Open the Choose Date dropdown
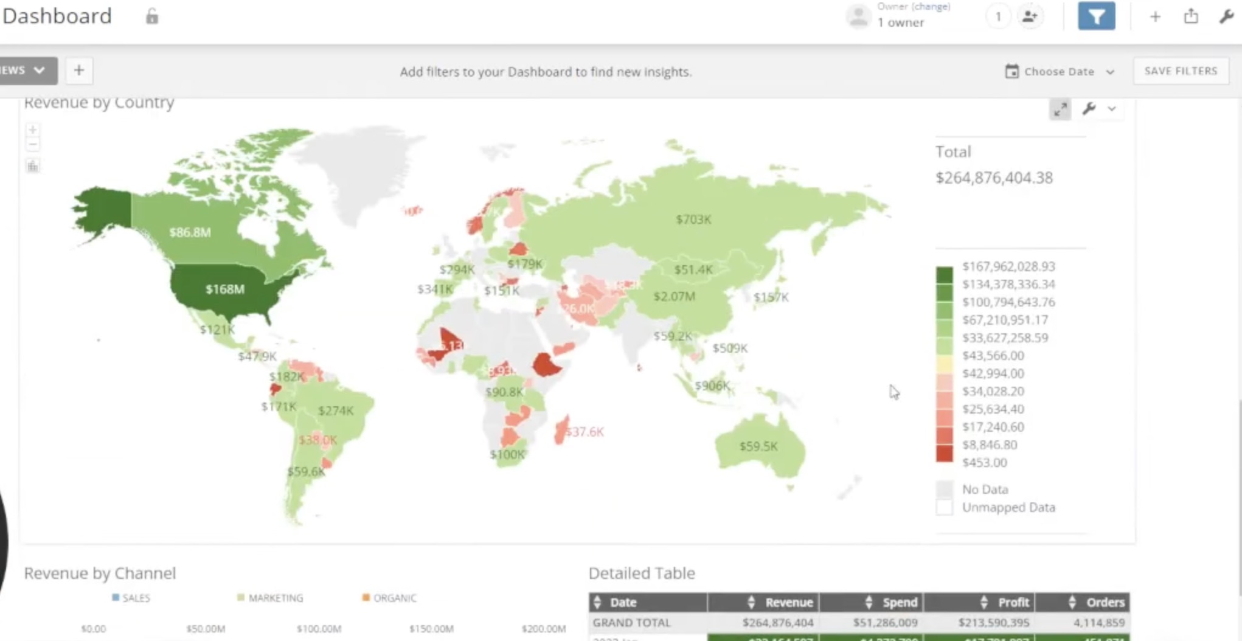Image resolution: width=1242 pixels, height=641 pixels. click(1060, 71)
